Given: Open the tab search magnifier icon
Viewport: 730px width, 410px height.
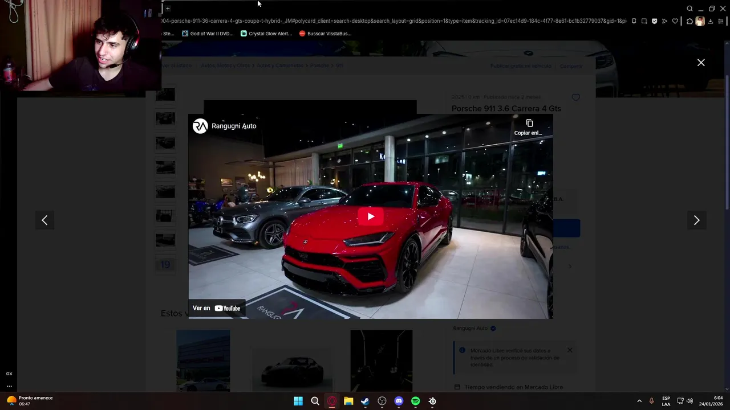Looking at the screenshot, I should pyautogui.click(x=690, y=9).
